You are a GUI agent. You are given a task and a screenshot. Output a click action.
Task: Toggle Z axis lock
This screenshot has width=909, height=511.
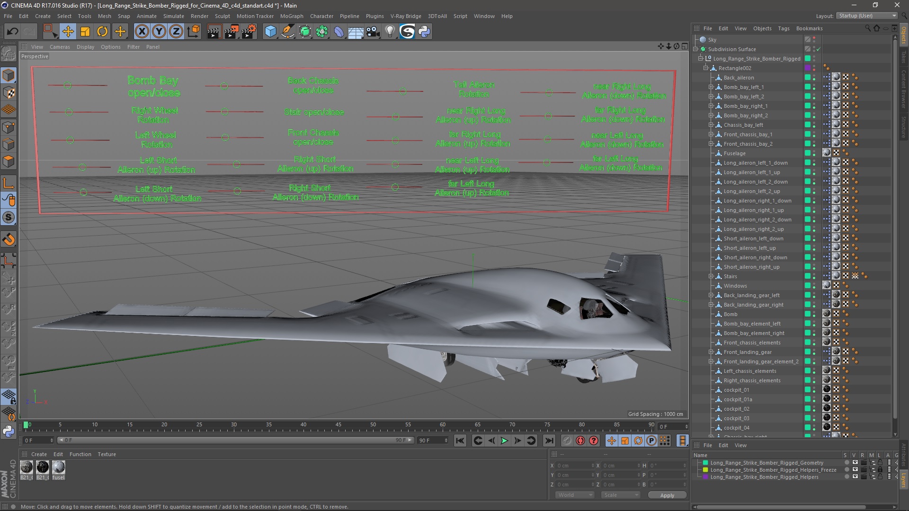click(176, 32)
